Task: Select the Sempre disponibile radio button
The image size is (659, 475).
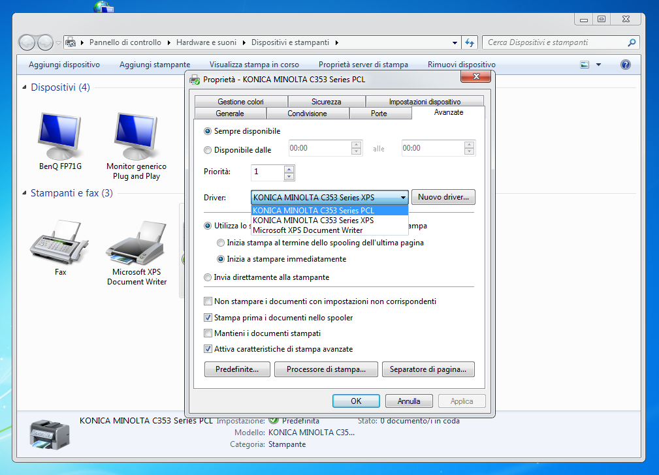Action: (x=208, y=131)
